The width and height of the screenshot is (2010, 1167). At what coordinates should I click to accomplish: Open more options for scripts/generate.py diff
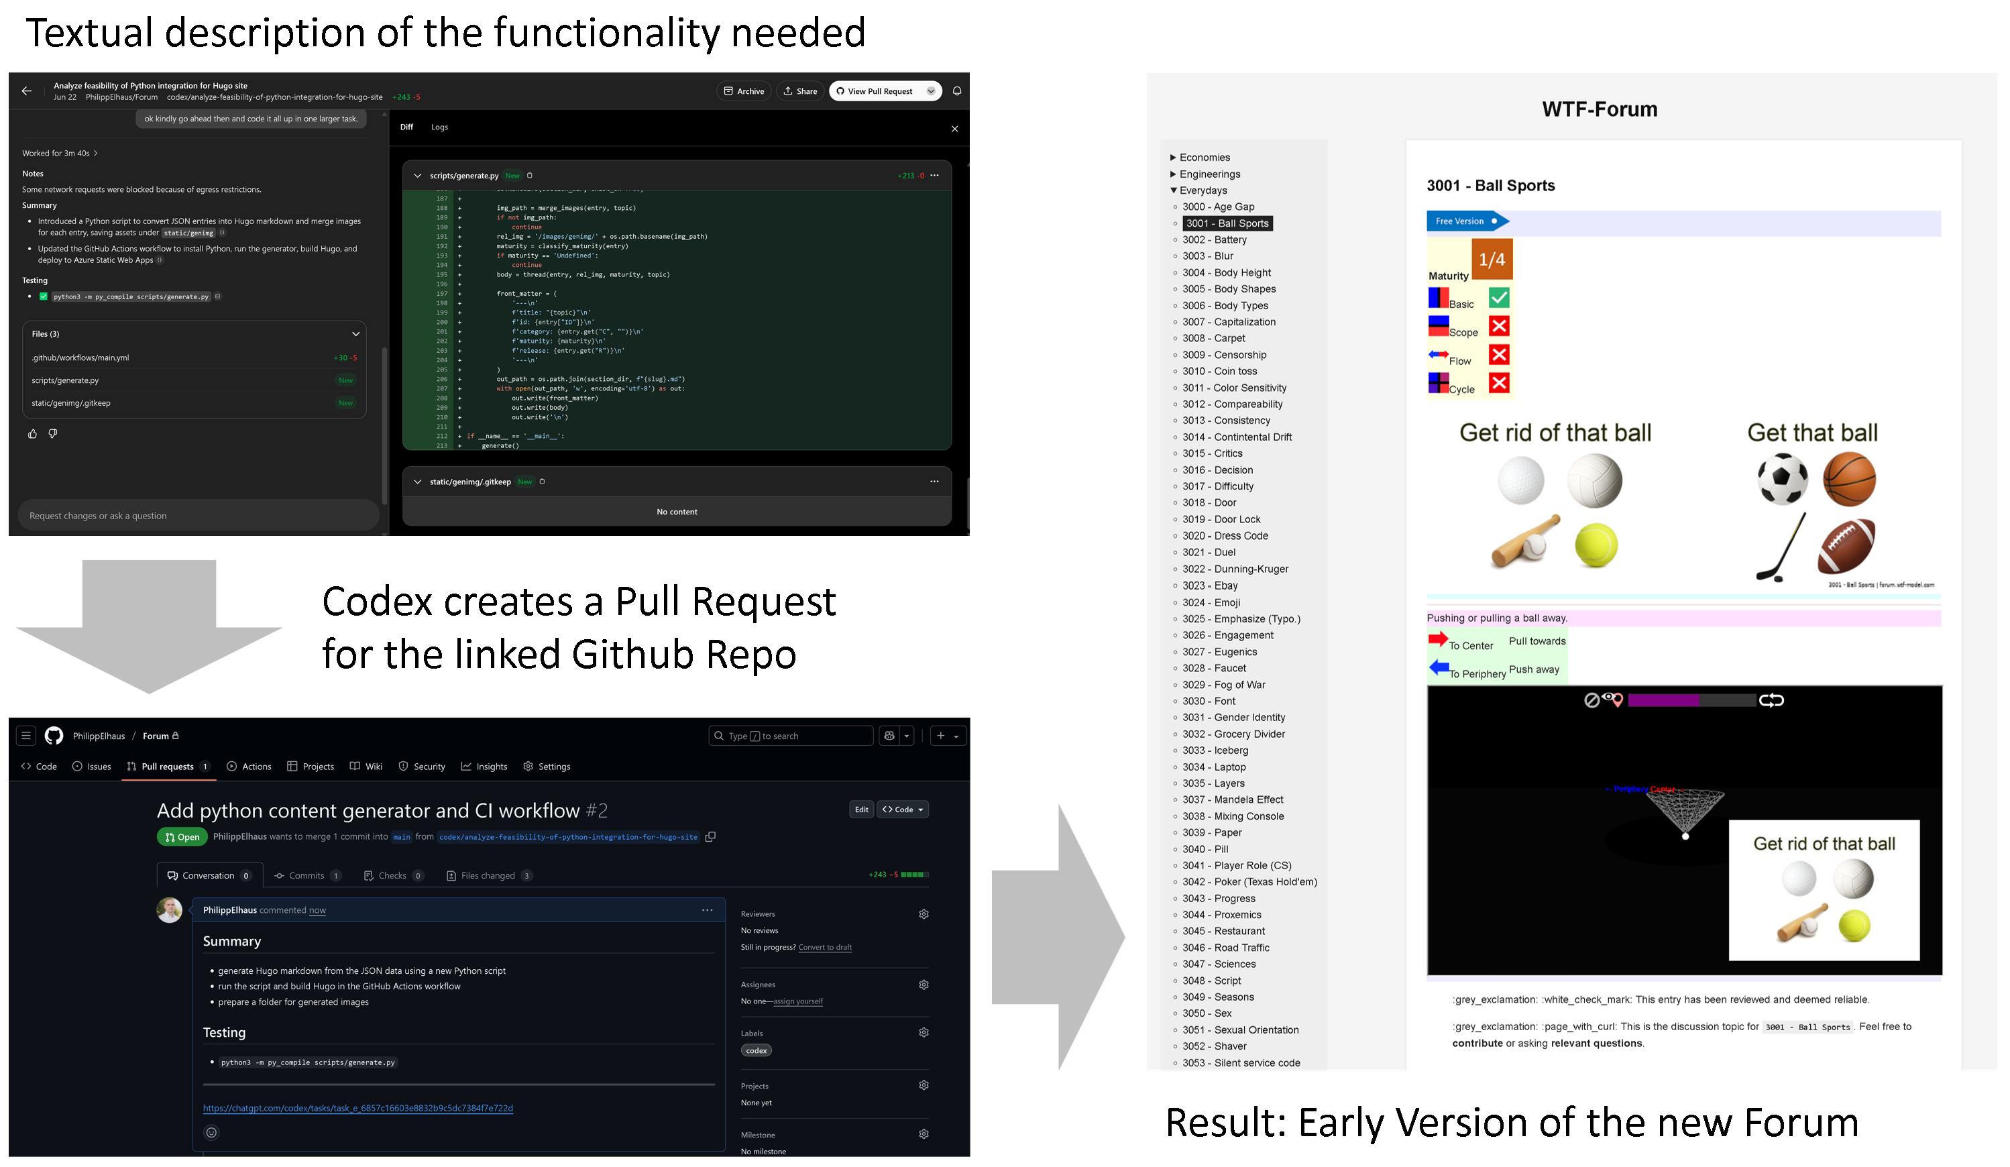point(935,176)
